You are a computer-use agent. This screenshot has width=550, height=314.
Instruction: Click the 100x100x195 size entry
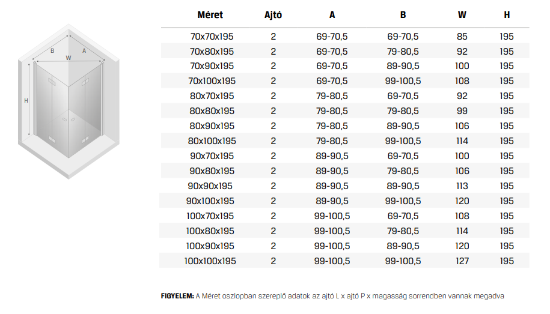210,261
